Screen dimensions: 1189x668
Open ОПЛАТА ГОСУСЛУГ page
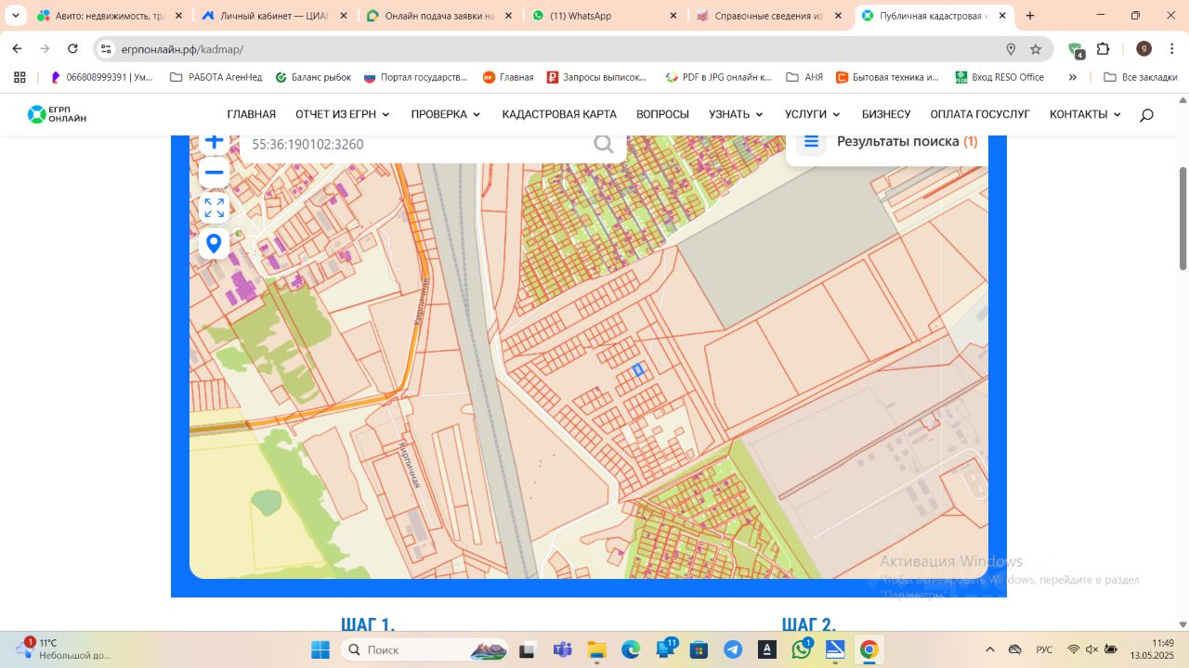point(980,114)
